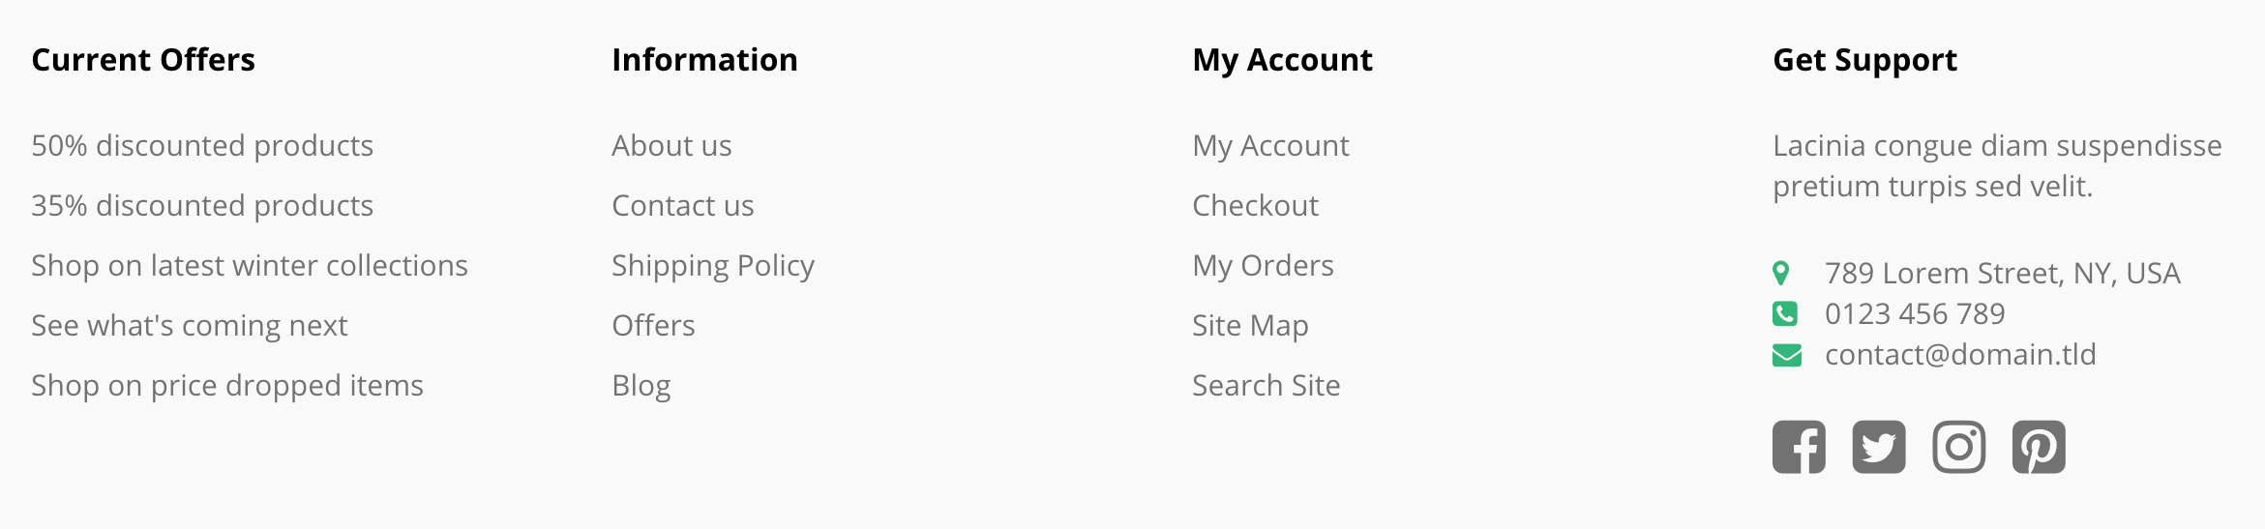
Task: Open the Instagram social icon
Action: 1959,447
